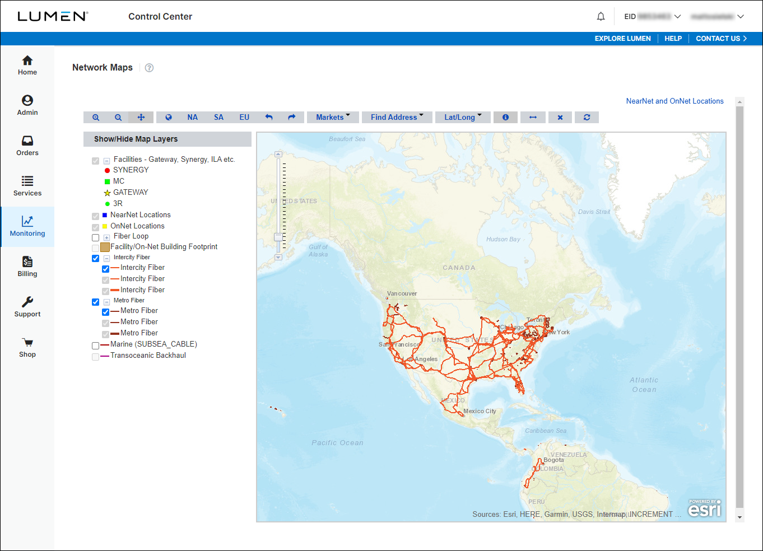Open Support in sidebar

point(27,307)
